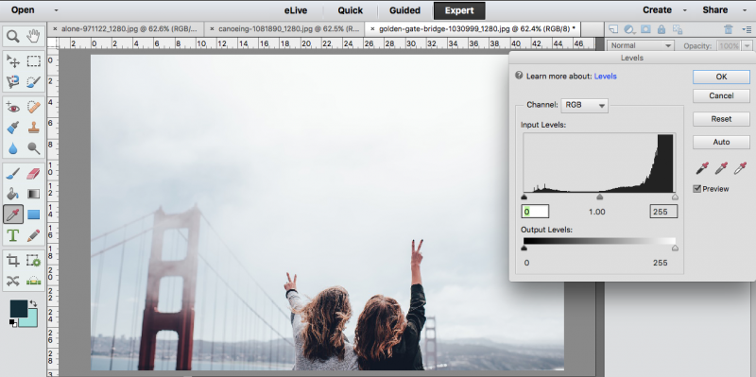Select the Hand tool

[x=33, y=36]
